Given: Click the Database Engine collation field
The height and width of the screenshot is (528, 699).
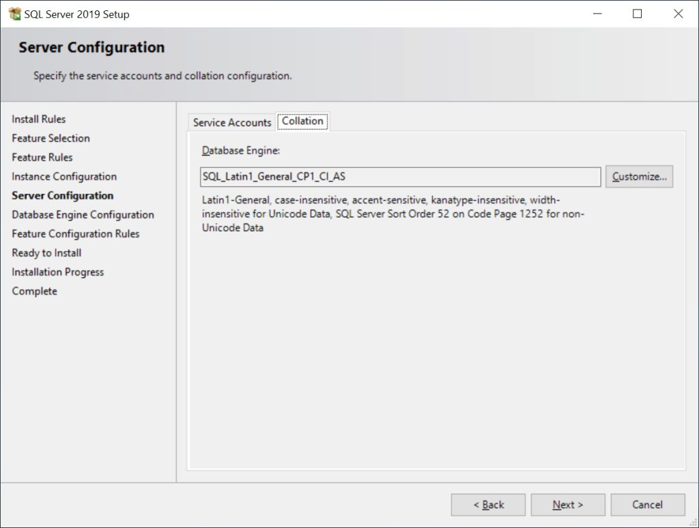Looking at the screenshot, I should tap(400, 176).
